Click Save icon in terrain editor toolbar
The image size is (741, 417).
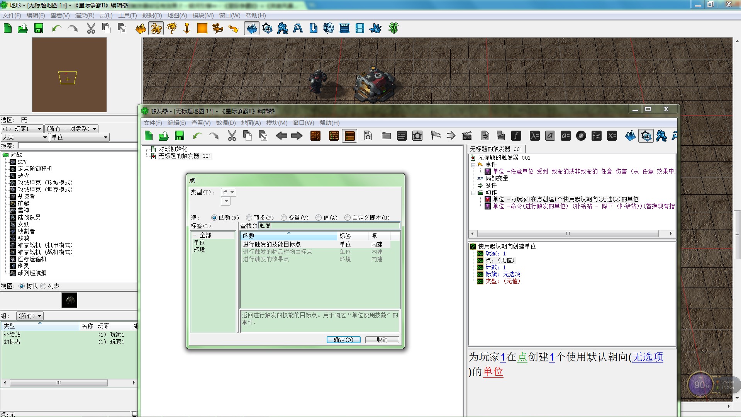click(39, 28)
